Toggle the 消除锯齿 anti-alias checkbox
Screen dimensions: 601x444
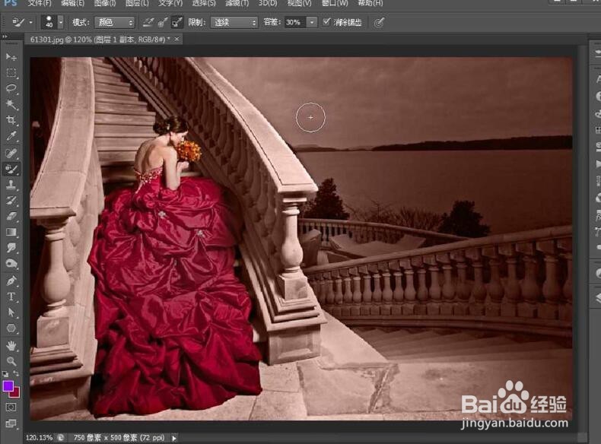pyautogui.click(x=326, y=22)
